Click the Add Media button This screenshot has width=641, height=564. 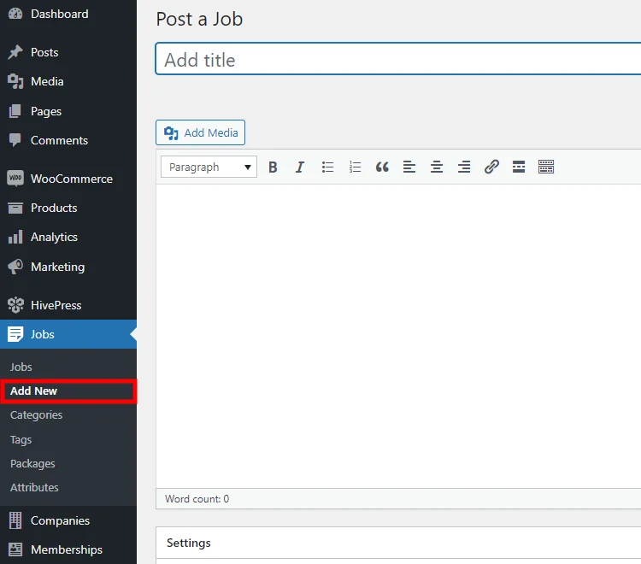point(200,132)
